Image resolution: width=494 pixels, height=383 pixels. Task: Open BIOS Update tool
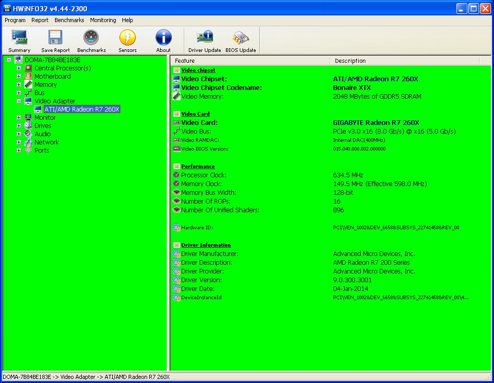240,38
